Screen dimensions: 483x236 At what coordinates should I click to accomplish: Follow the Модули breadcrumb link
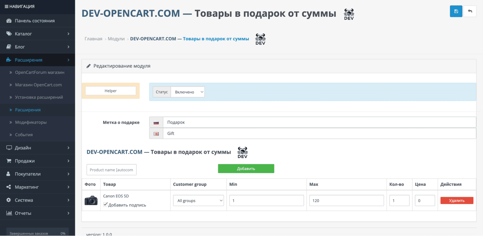(x=116, y=39)
